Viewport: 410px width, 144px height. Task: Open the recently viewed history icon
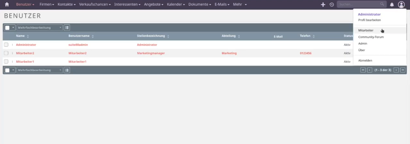coord(332,5)
